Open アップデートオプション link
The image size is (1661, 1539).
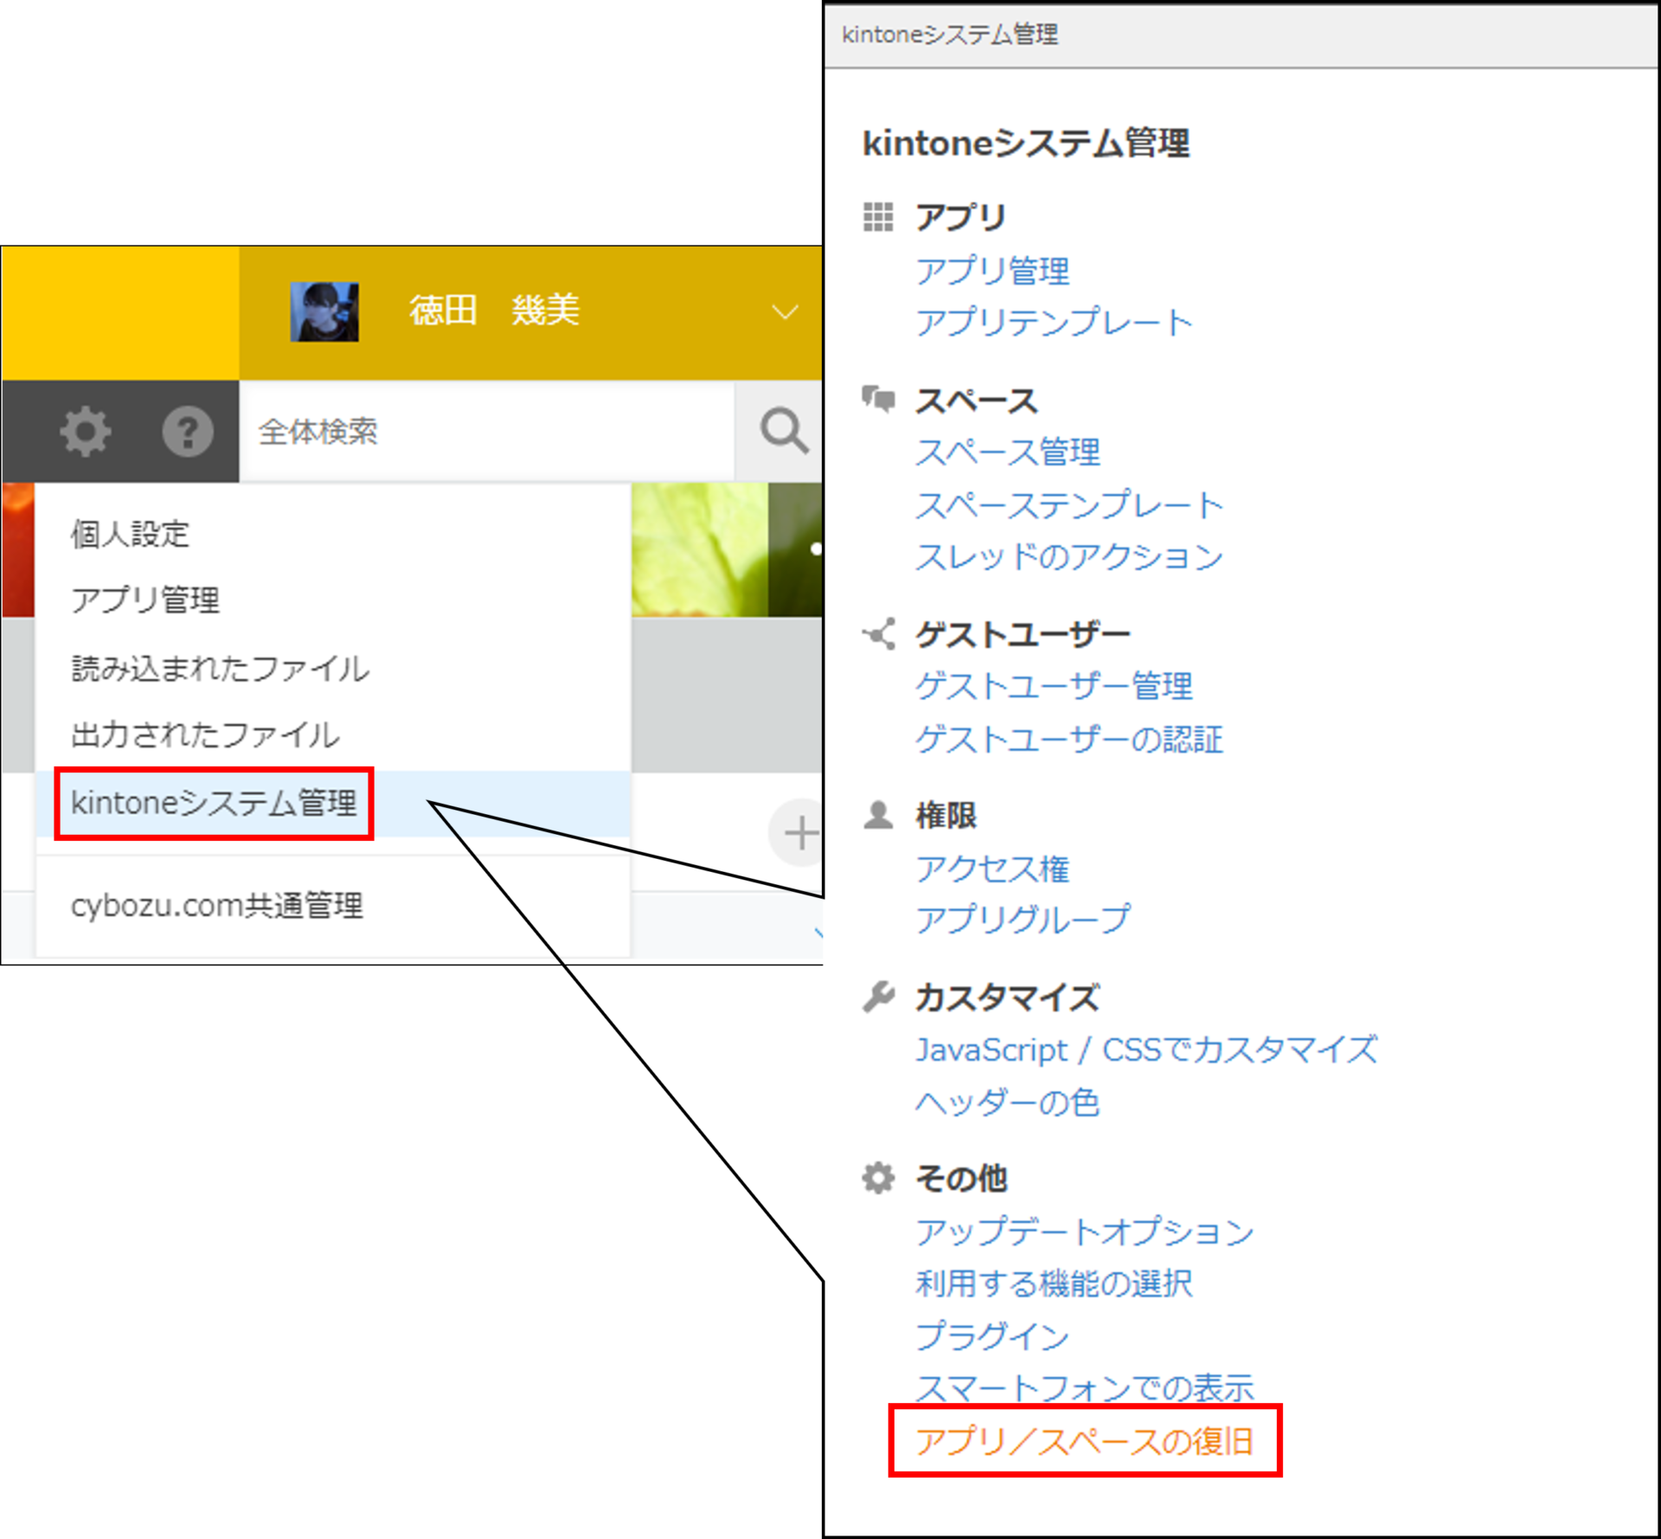[x=1085, y=1232]
